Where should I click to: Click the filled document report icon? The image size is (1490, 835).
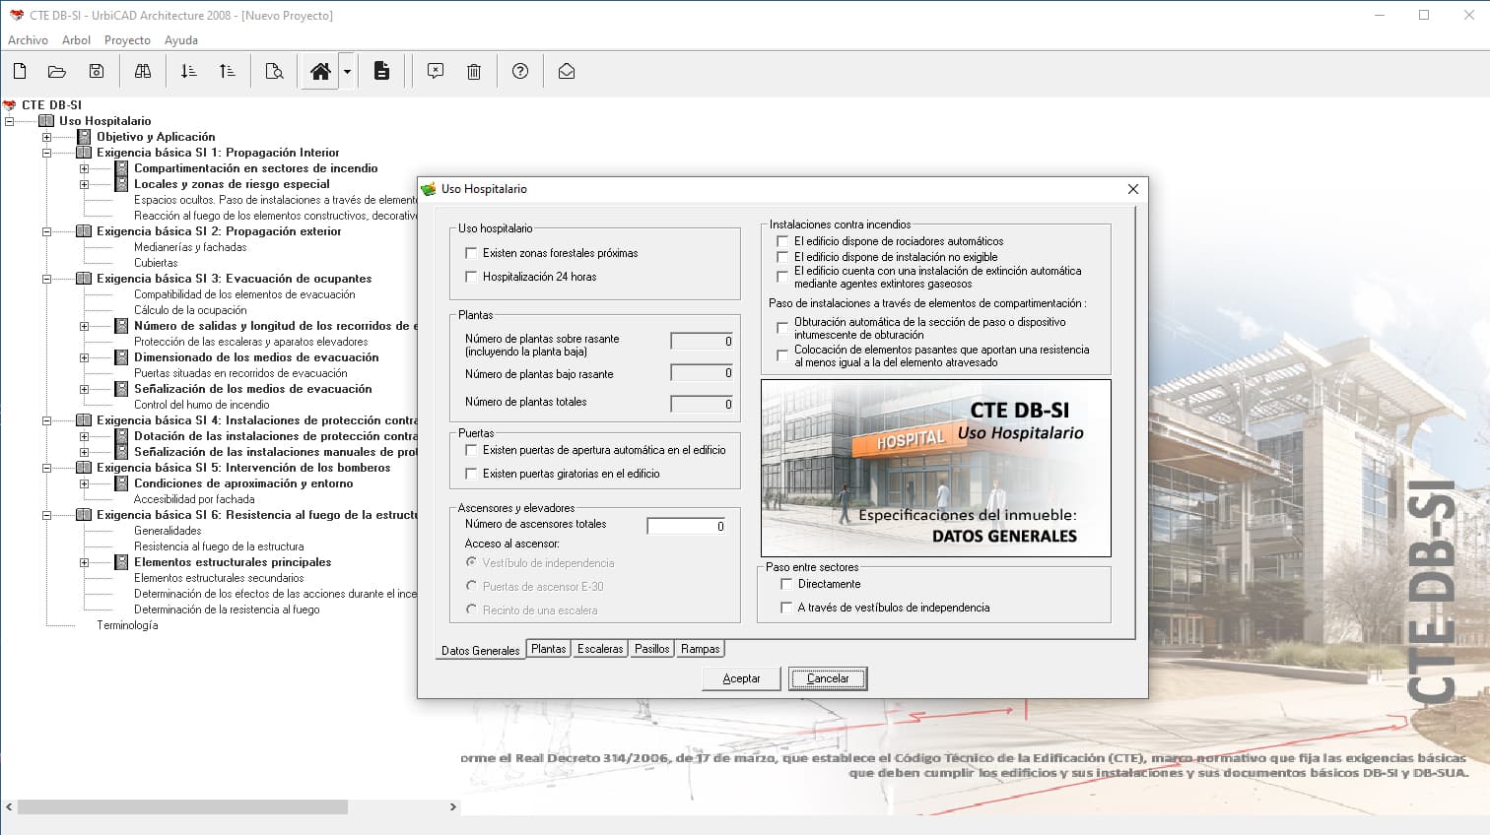[382, 71]
